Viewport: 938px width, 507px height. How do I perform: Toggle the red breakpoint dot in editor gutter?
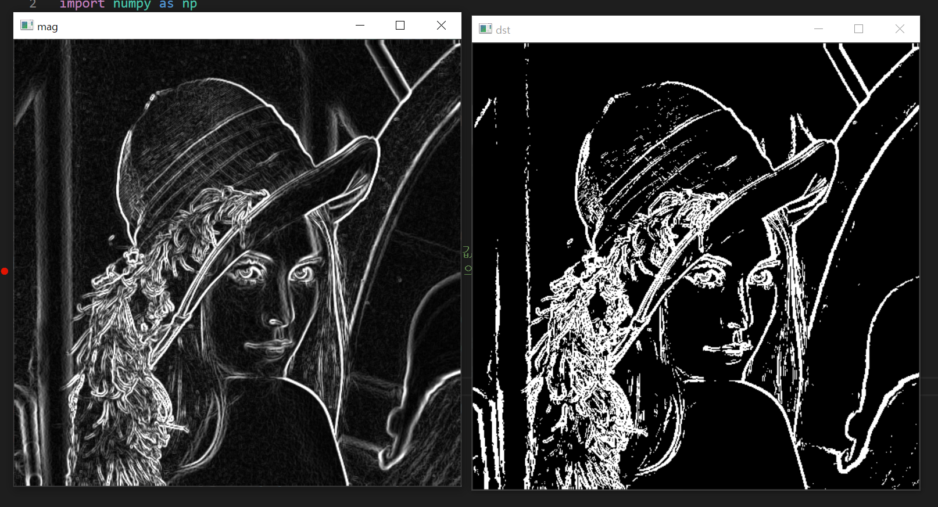click(x=5, y=271)
